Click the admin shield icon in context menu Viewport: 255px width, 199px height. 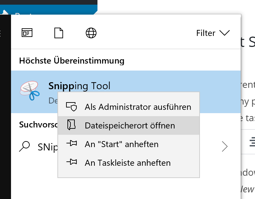click(x=71, y=106)
